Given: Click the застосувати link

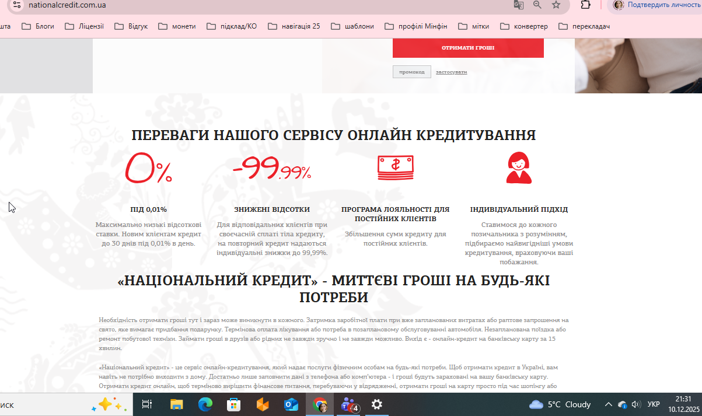Looking at the screenshot, I should [x=451, y=72].
